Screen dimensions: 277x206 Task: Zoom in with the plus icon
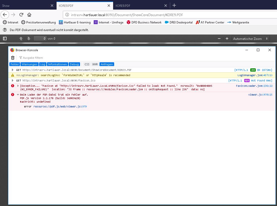pos(227,39)
